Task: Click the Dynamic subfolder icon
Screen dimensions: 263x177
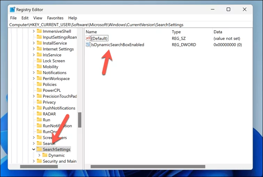Action: click(45, 155)
